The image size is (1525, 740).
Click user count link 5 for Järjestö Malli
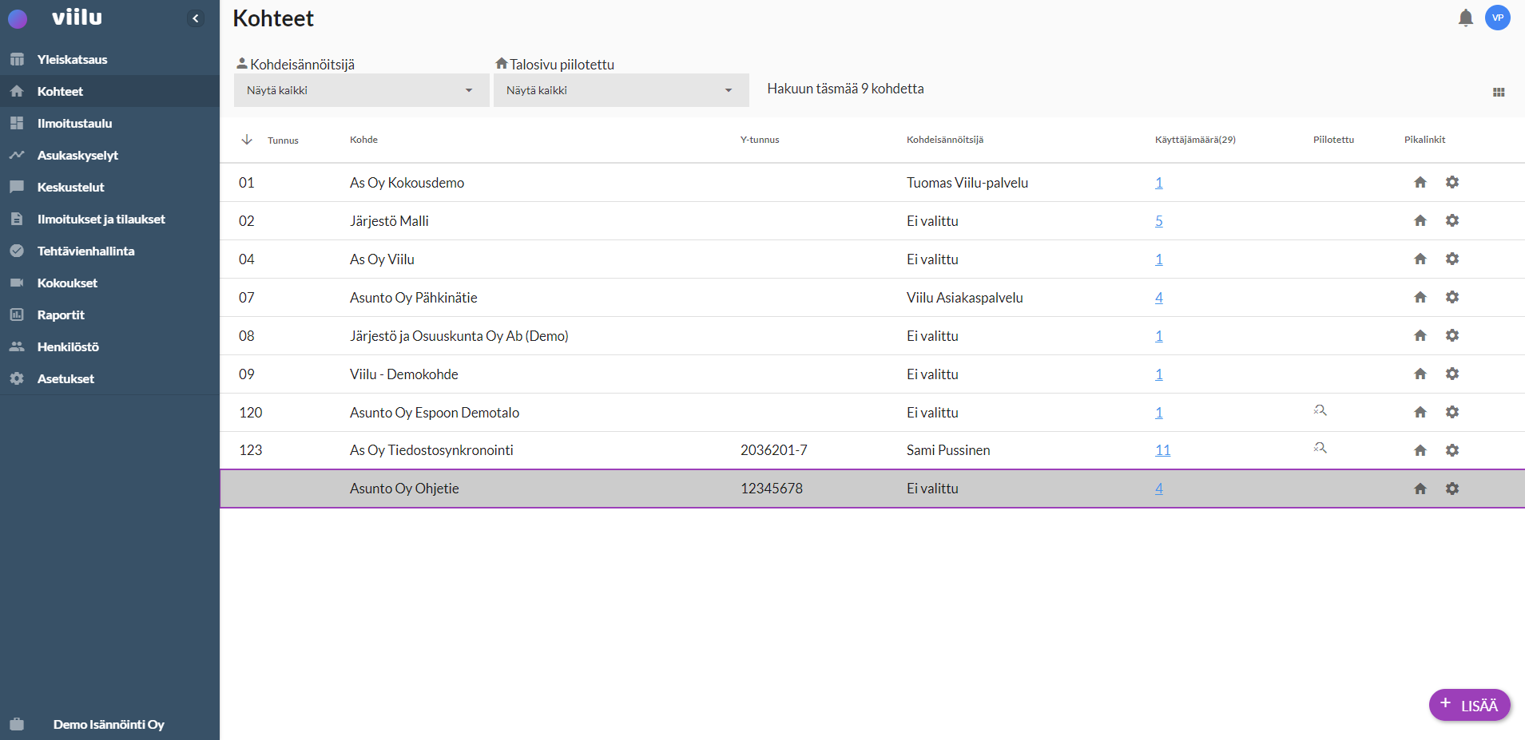(1158, 221)
